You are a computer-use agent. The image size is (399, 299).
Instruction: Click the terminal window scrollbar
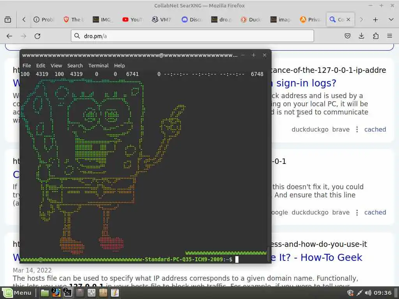tap(269, 254)
